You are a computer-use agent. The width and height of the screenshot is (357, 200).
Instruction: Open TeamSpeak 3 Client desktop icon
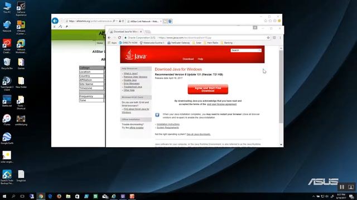pyautogui.click(x=7, y=84)
